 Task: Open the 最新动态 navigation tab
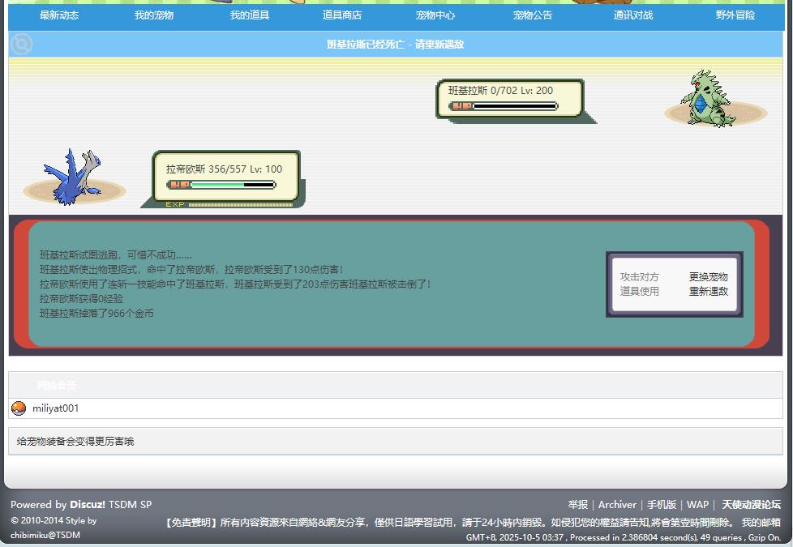(x=59, y=15)
